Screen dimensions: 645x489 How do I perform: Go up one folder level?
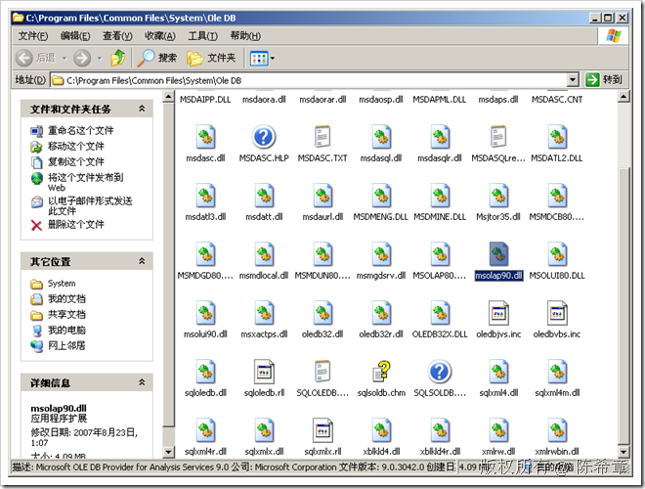(x=118, y=58)
